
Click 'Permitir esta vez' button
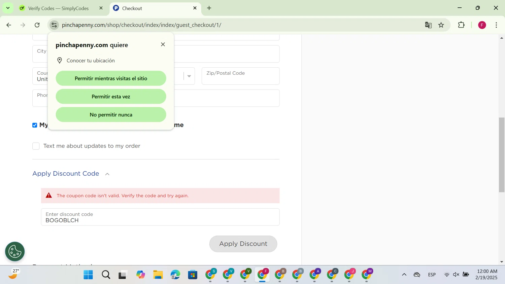pos(111,97)
